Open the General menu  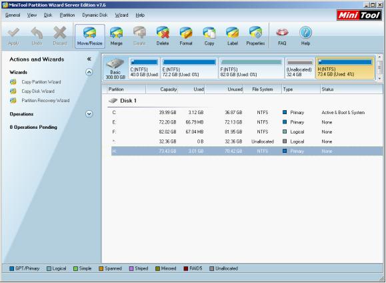pyautogui.click(x=13, y=15)
